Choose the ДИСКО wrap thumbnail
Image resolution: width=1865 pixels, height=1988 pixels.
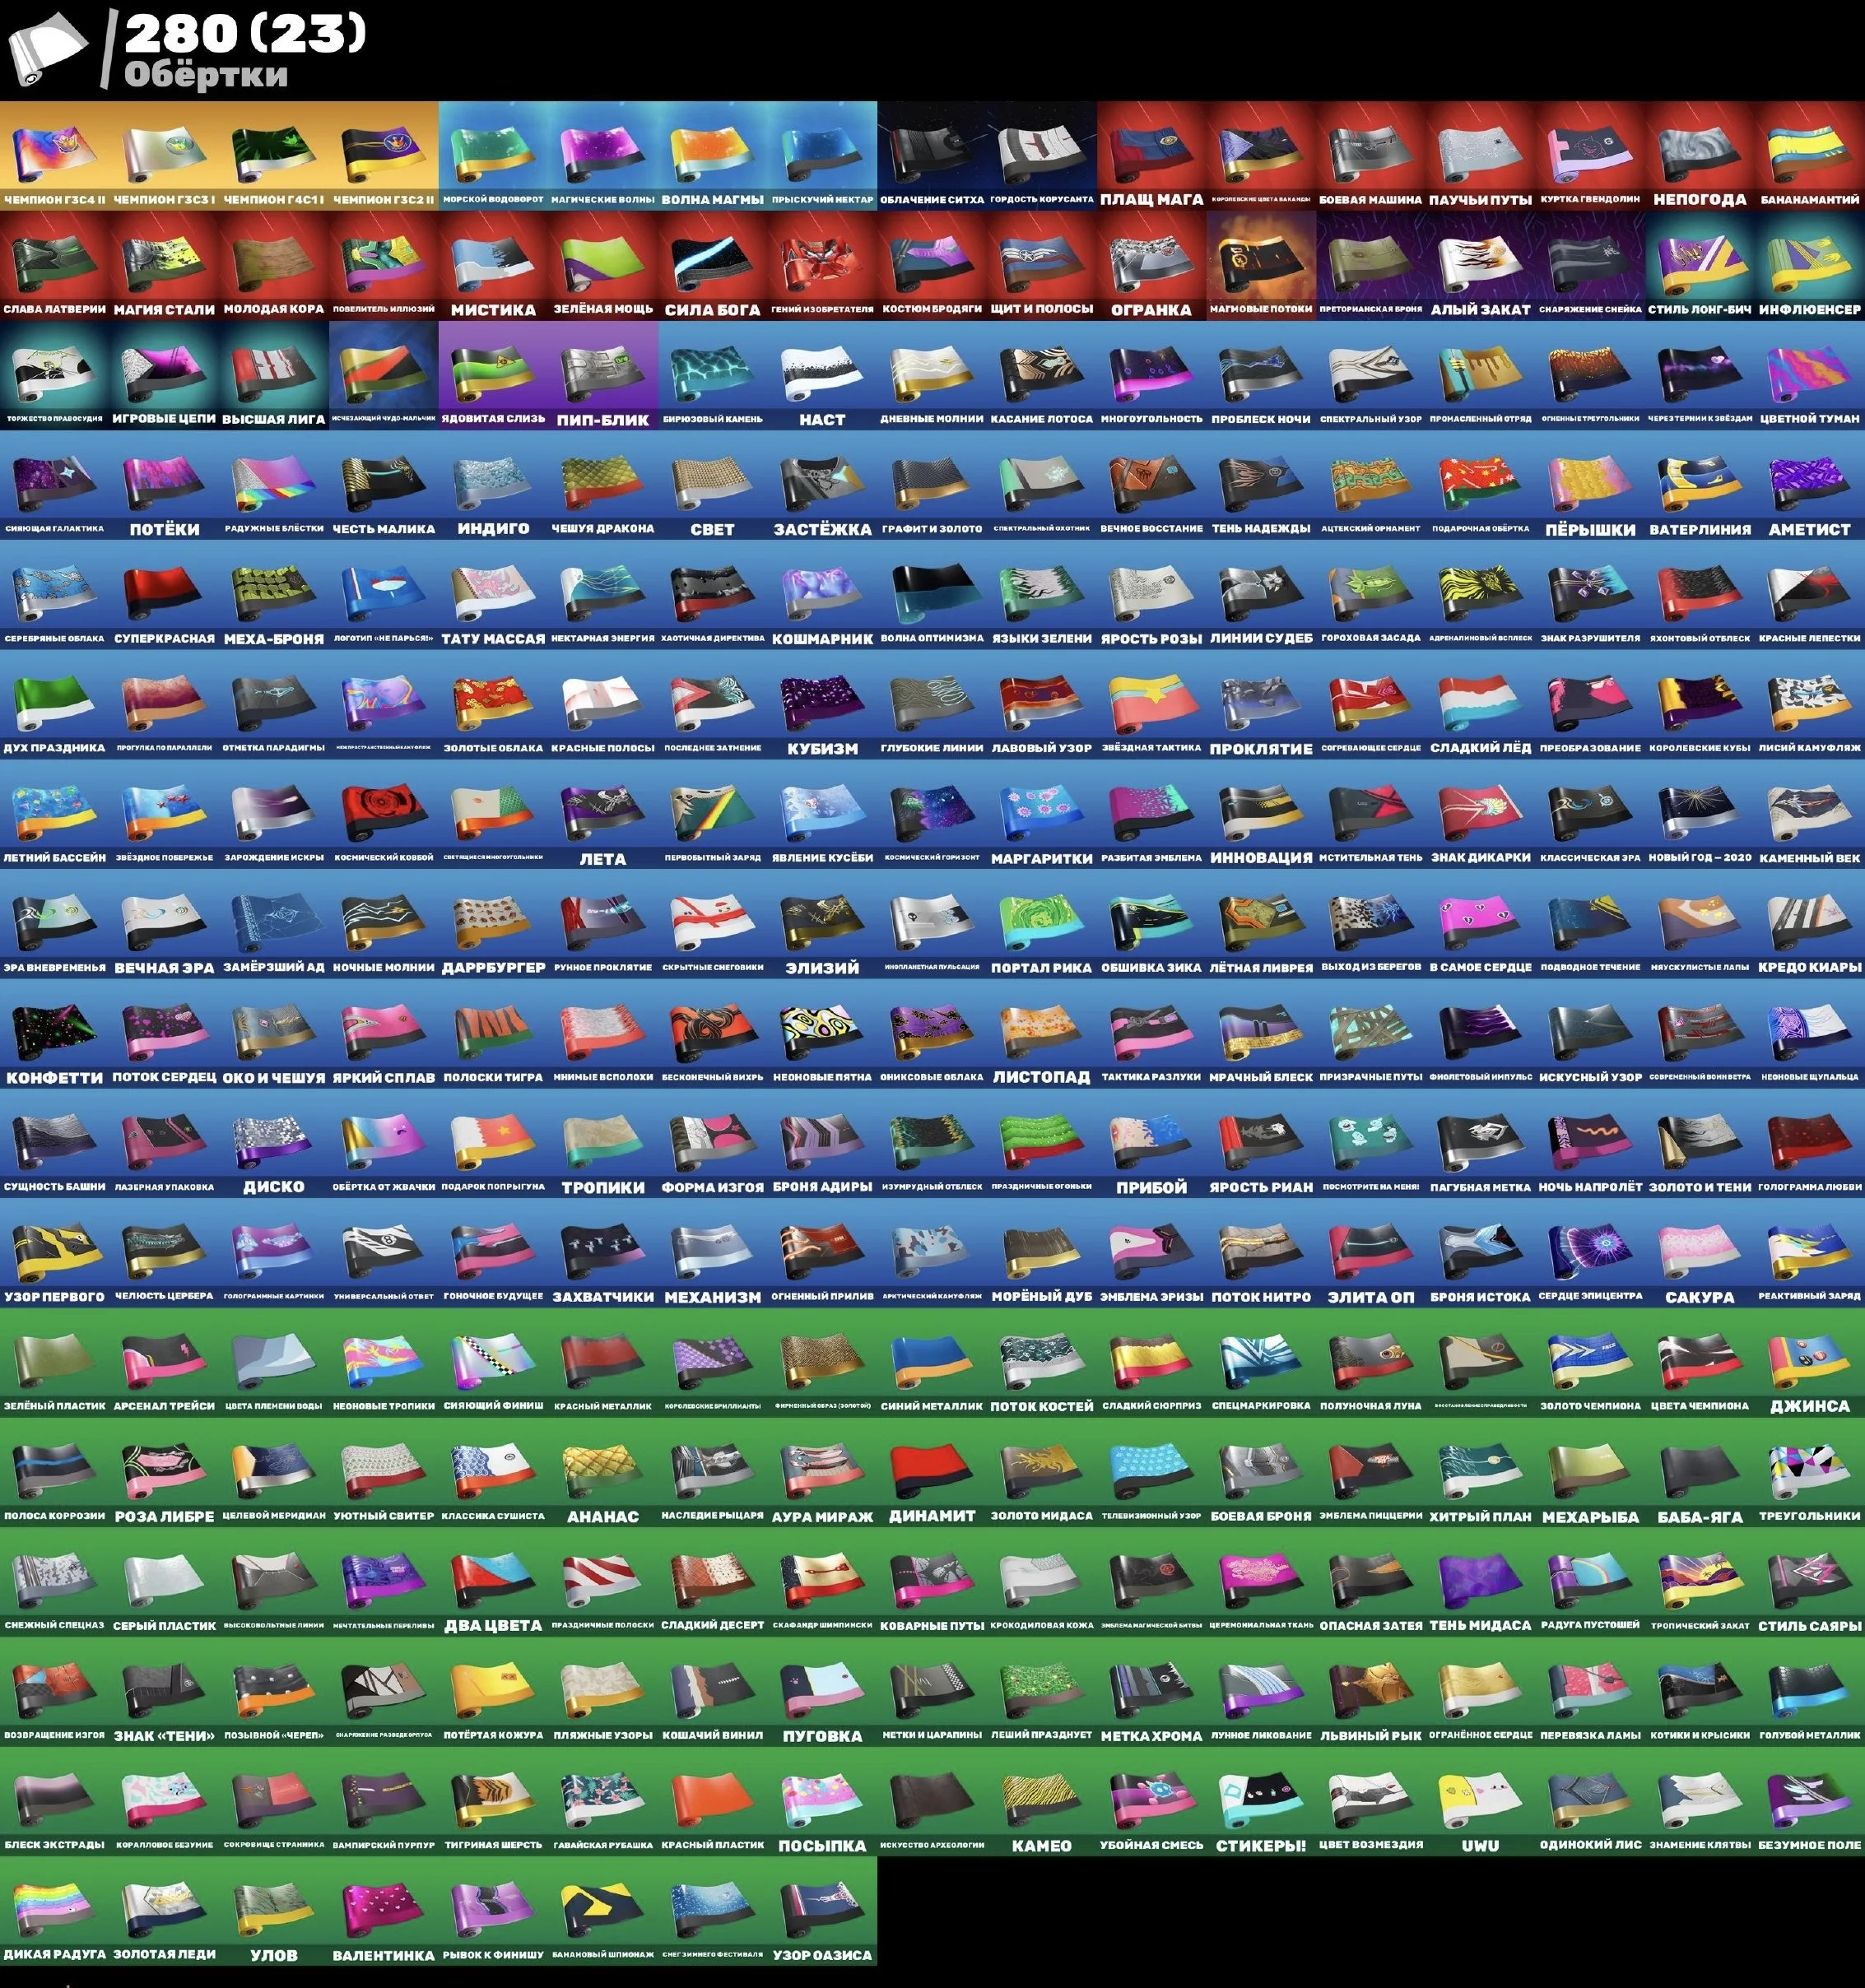274,1141
